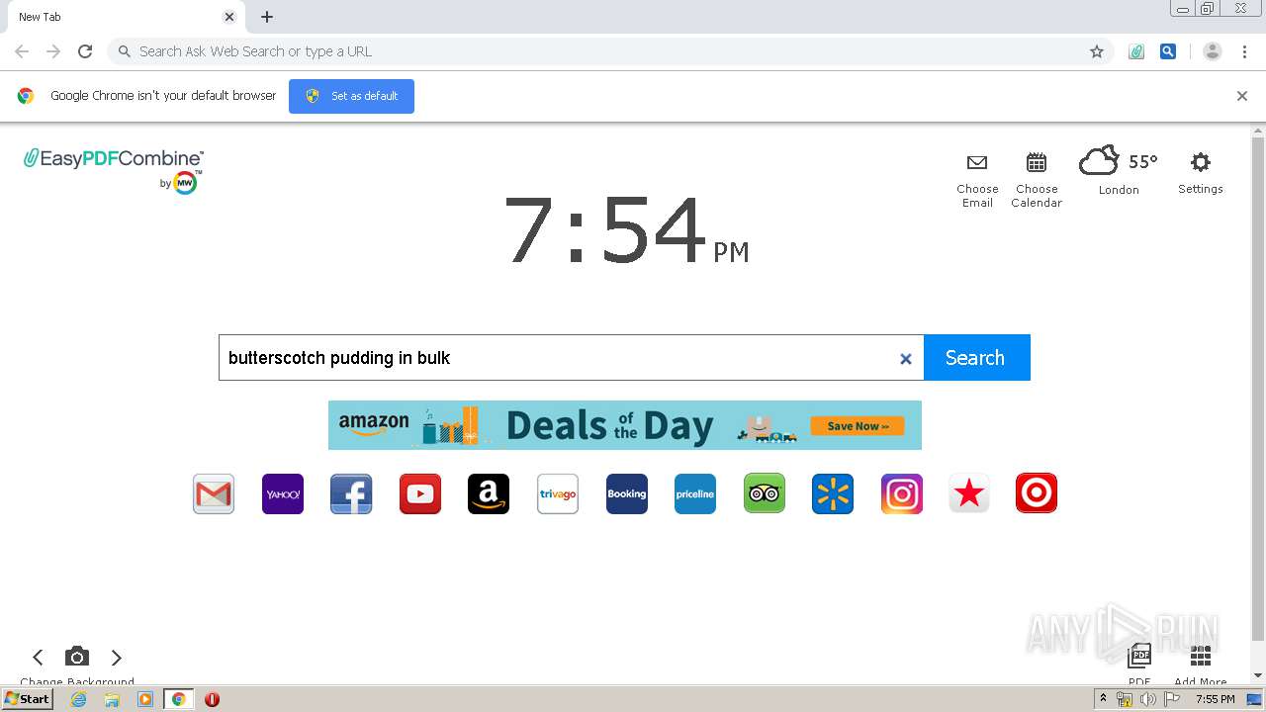Open the Gmail shortcut icon

214,493
